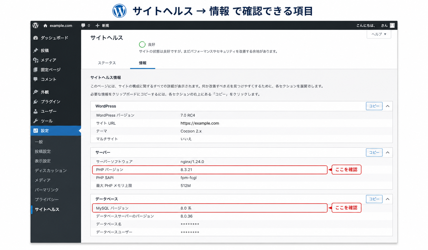Collapse the データベース section chevron
Viewport: 428px width, 250px height.
click(388, 199)
